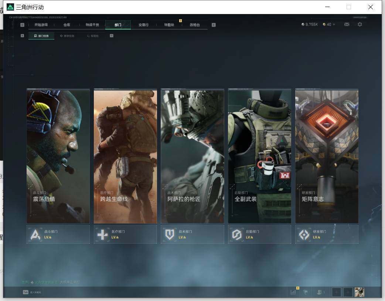Viewport: 385px width, 301px height.
Task: Click the logistics department hexagon icon
Action: 237,235
